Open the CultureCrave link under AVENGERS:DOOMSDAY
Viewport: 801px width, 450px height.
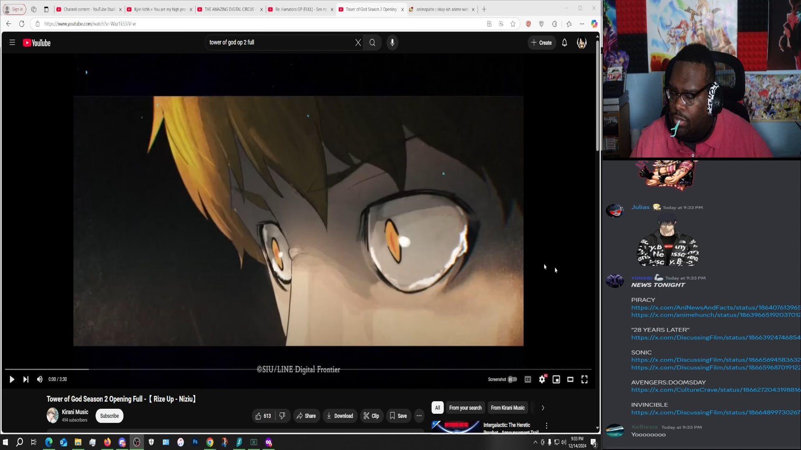pos(716,390)
